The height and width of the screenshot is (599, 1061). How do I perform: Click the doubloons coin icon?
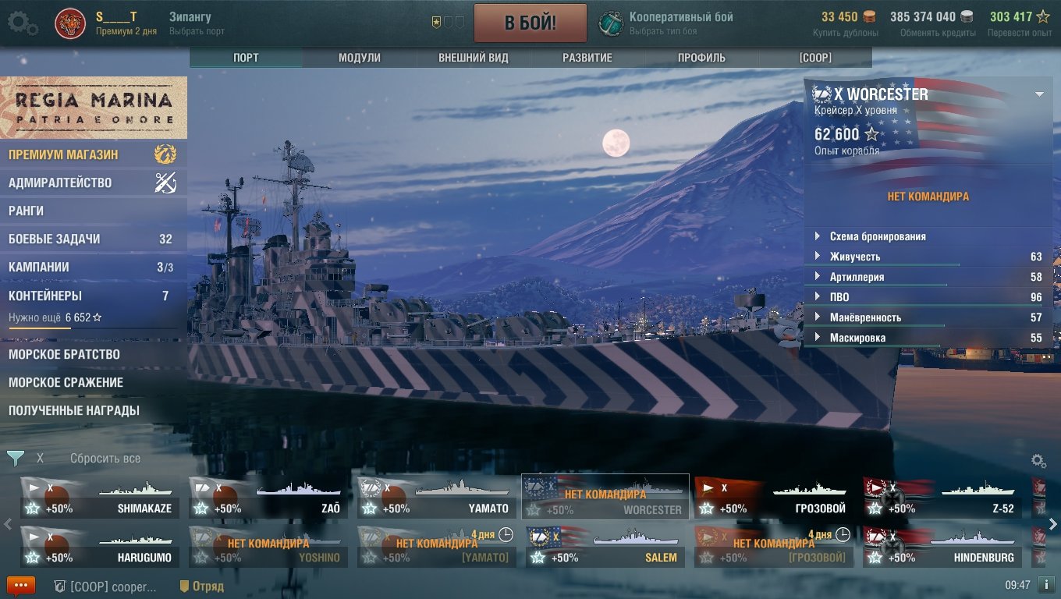click(870, 16)
